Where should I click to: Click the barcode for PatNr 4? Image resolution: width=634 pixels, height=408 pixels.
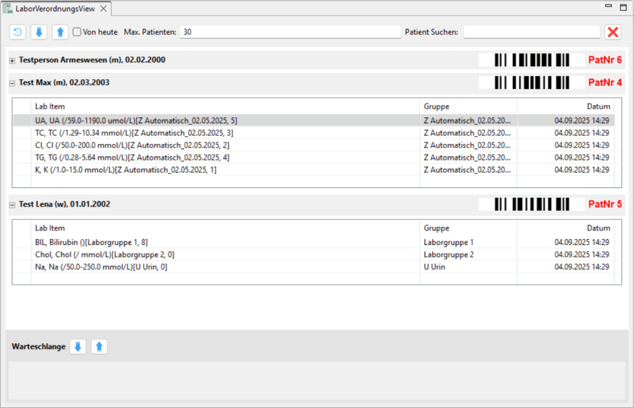[532, 82]
